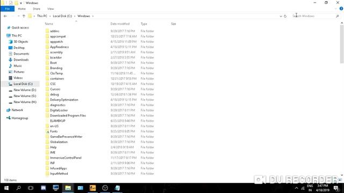This screenshot has height=193, width=344.
Task: Click the search magnifier icon
Action: [338, 16]
